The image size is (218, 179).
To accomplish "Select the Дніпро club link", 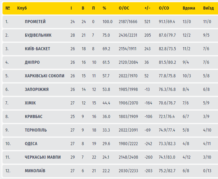I will [x=32, y=62].
